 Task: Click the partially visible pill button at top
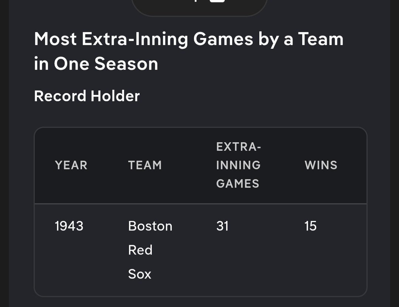point(199,7)
